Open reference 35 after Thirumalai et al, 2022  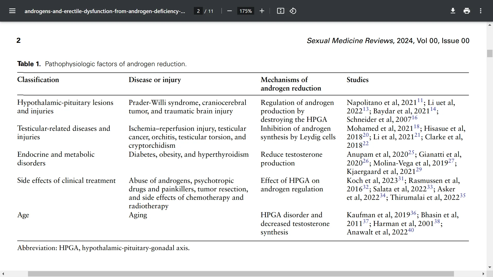click(x=462, y=195)
